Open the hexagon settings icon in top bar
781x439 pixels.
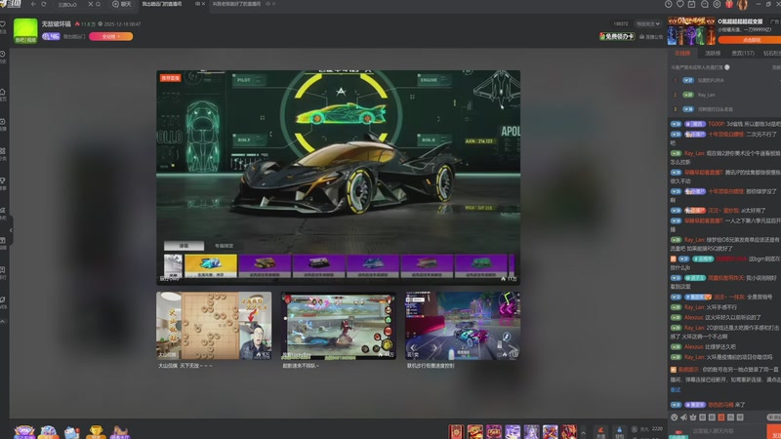pyautogui.click(x=717, y=4)
